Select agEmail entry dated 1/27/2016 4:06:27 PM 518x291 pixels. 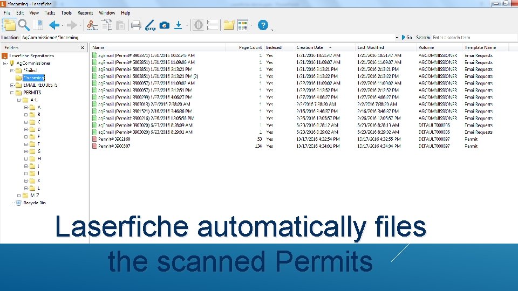click(x=145, y=98)
